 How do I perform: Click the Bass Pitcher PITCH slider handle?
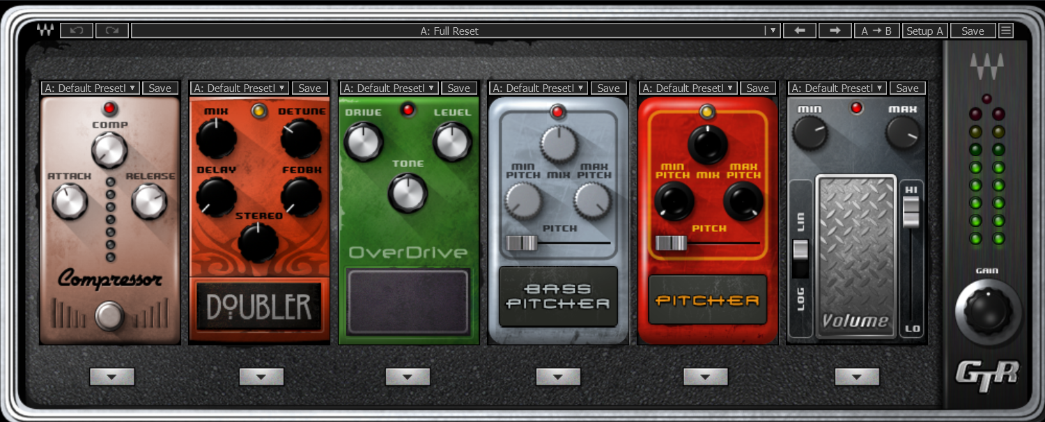[522, 242]
